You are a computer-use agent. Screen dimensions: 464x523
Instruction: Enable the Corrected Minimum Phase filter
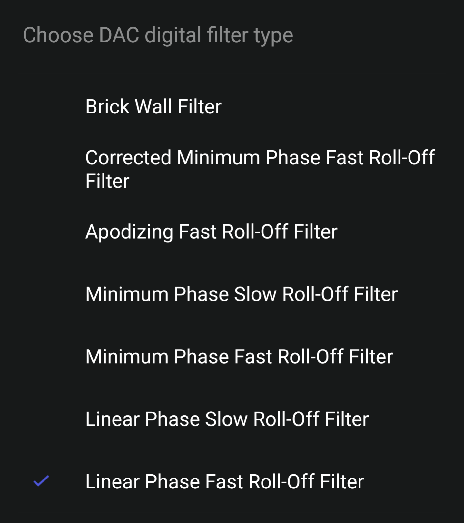tap(260, 169)
